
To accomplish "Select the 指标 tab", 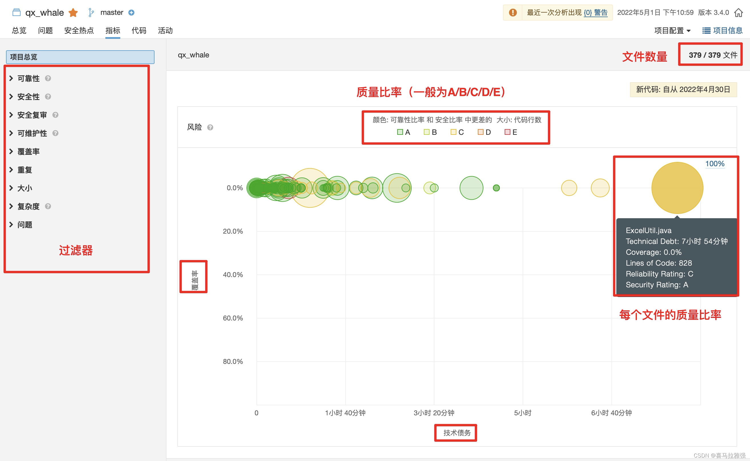I will click(113, 31).
